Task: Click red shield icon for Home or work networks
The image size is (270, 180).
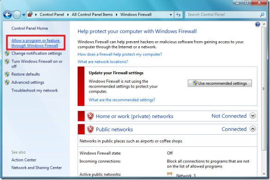Action: point(90,116)
